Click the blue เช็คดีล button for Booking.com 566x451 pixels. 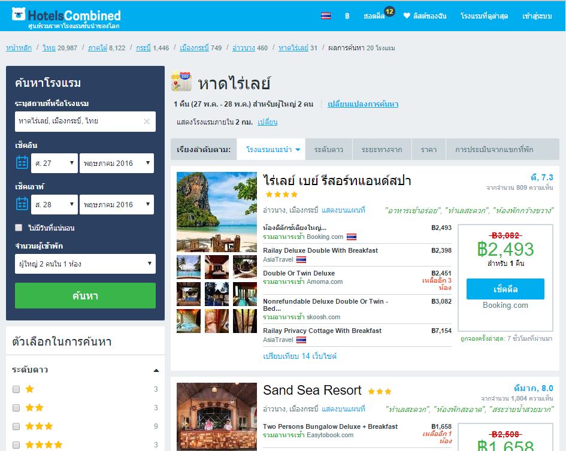coord(506,289)
